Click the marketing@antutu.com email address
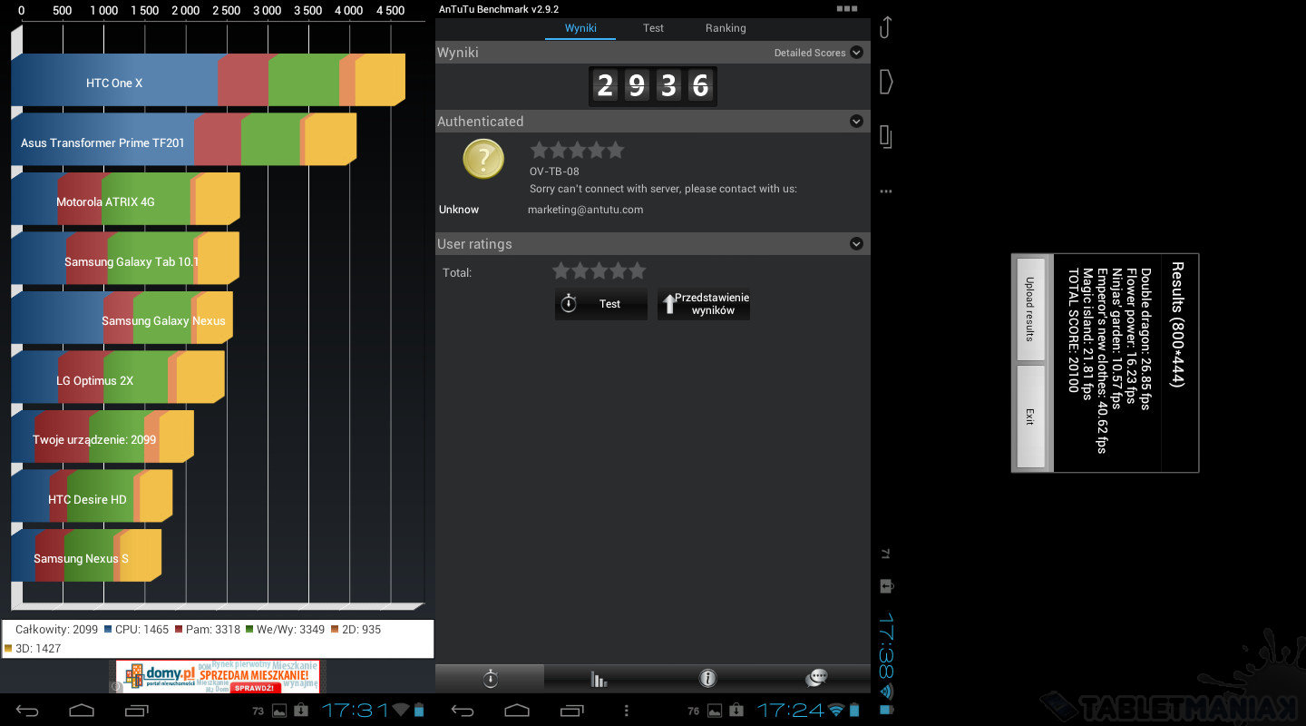The width and height of the screenshot is (1306, 726). [x=585, y=210]
